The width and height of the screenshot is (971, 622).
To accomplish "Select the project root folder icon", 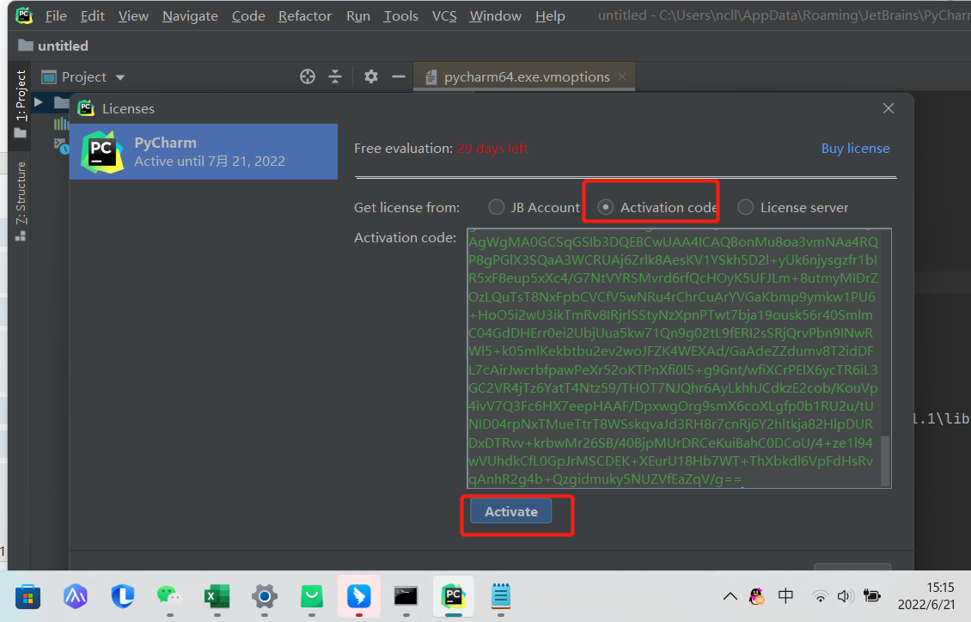I will (x=61, y=102).
